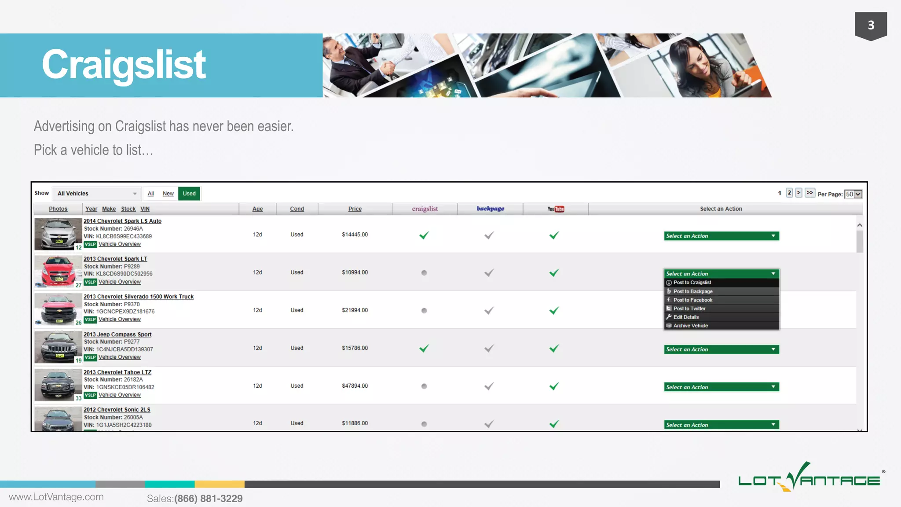Choose Post to Facebook from action menu
This screenshot has width=901, height=507.
pyautogui.click(x=692, y=300)
